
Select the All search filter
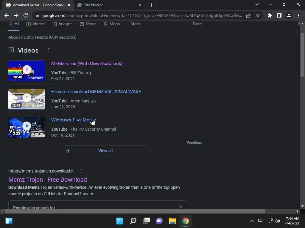pyautogui.click(x=14, y=24)
